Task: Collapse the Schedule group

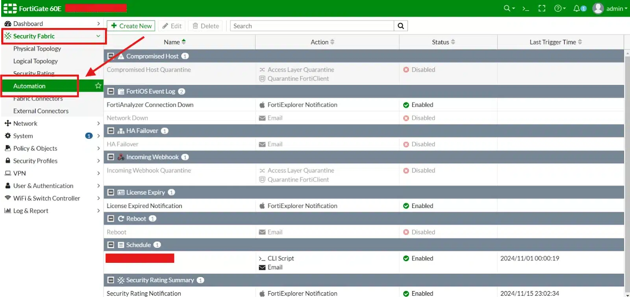Action: [111, 245]
